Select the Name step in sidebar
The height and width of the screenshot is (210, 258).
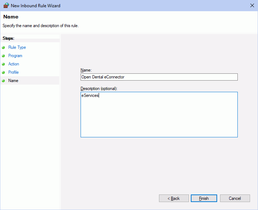(x=13, y=81)
